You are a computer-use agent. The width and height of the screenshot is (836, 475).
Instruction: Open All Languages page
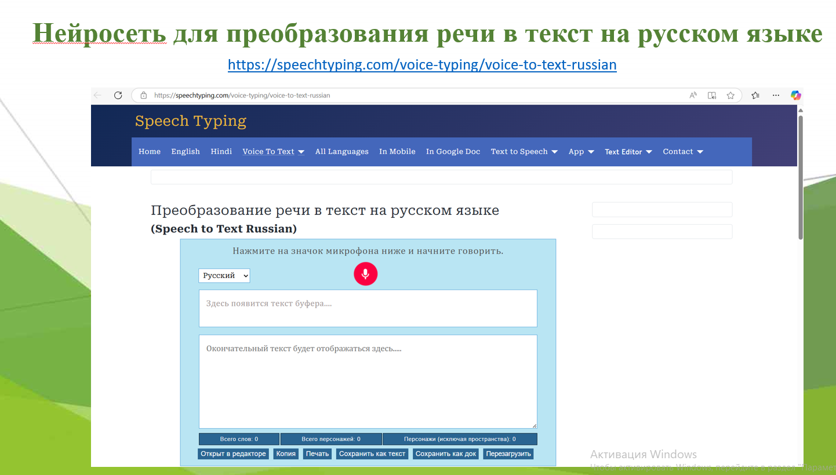point(342,152)
